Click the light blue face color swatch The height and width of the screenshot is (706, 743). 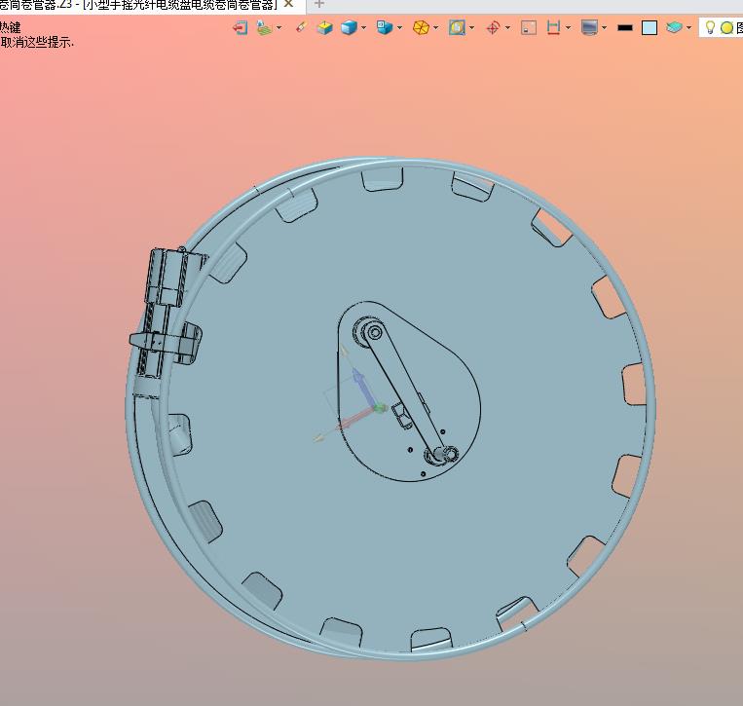(650, 28)
